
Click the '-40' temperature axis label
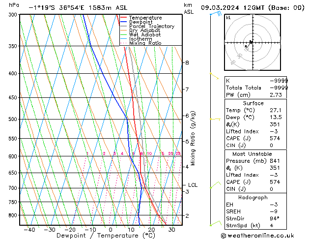pos(29,230)
